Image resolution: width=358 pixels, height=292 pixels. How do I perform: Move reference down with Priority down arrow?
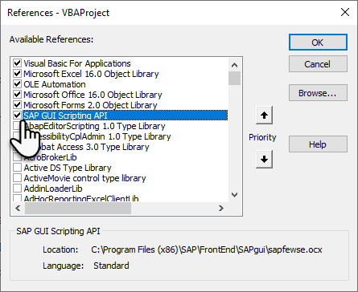coord(264,159)
